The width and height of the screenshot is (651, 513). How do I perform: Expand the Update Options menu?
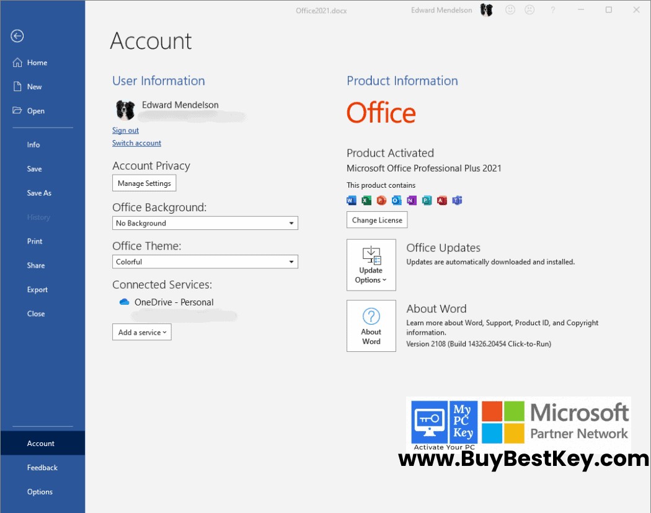click(371, 265)
